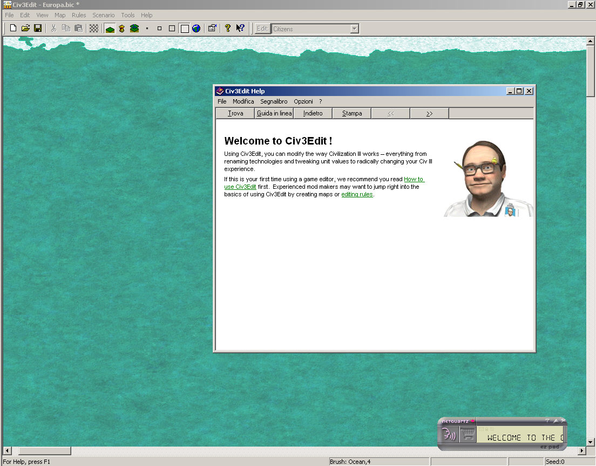Click the netquartz widget up triangle icon
The width and height of the screenshot is (596, 466).
pyautogui.click(x=556, y=421)
